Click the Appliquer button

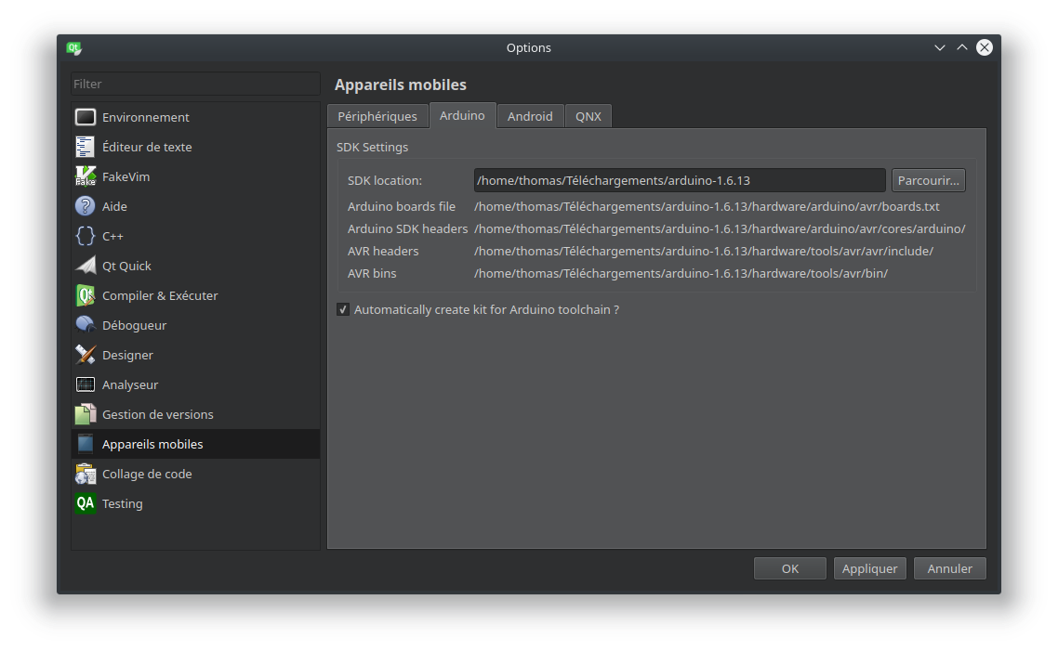pyautogui.click(x=869, y=568)
